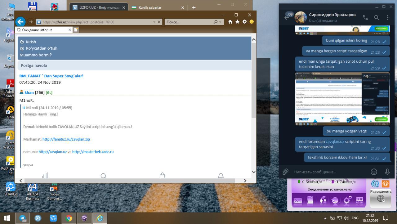
Task: Click Telegram voice message microphone
Action: point(387,172)
